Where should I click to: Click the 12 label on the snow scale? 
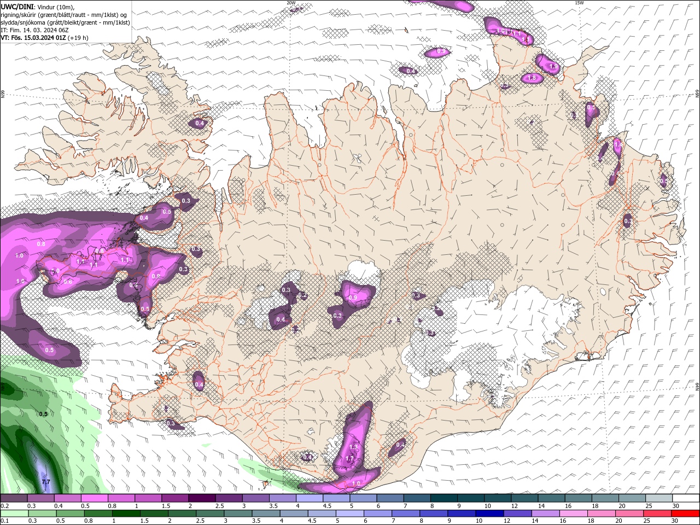click(x=515, y=506)
